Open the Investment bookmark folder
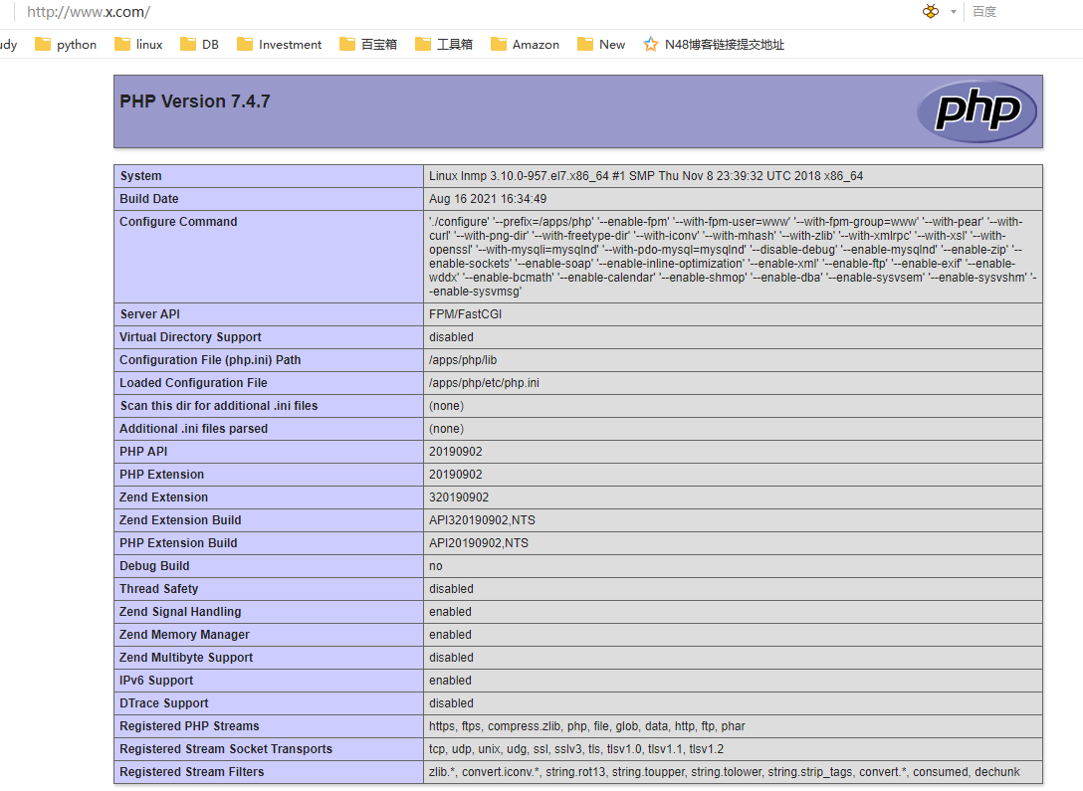Viewport: 1083px width, 791px height. (279, 44)
